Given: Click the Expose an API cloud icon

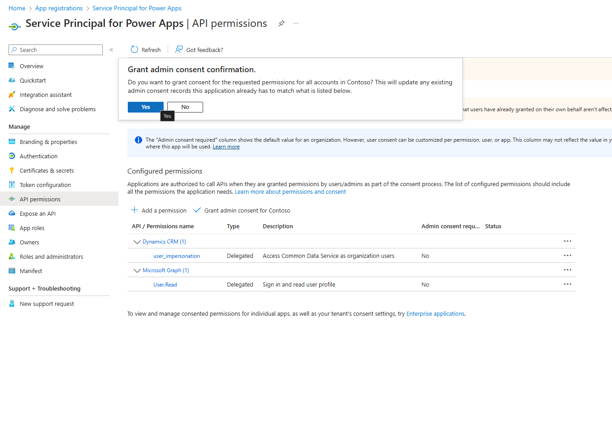Looking at the screenshot, I should pyautogui.click(x=12, y=213).
